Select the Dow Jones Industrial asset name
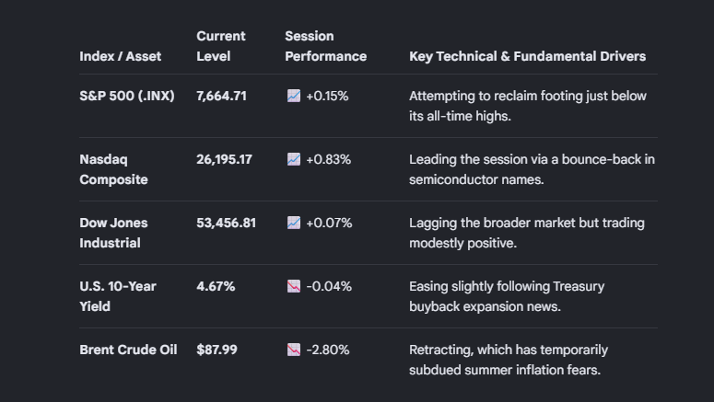 (114, 233)
